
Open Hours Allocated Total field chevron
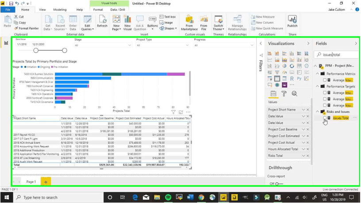pos(303,149)
